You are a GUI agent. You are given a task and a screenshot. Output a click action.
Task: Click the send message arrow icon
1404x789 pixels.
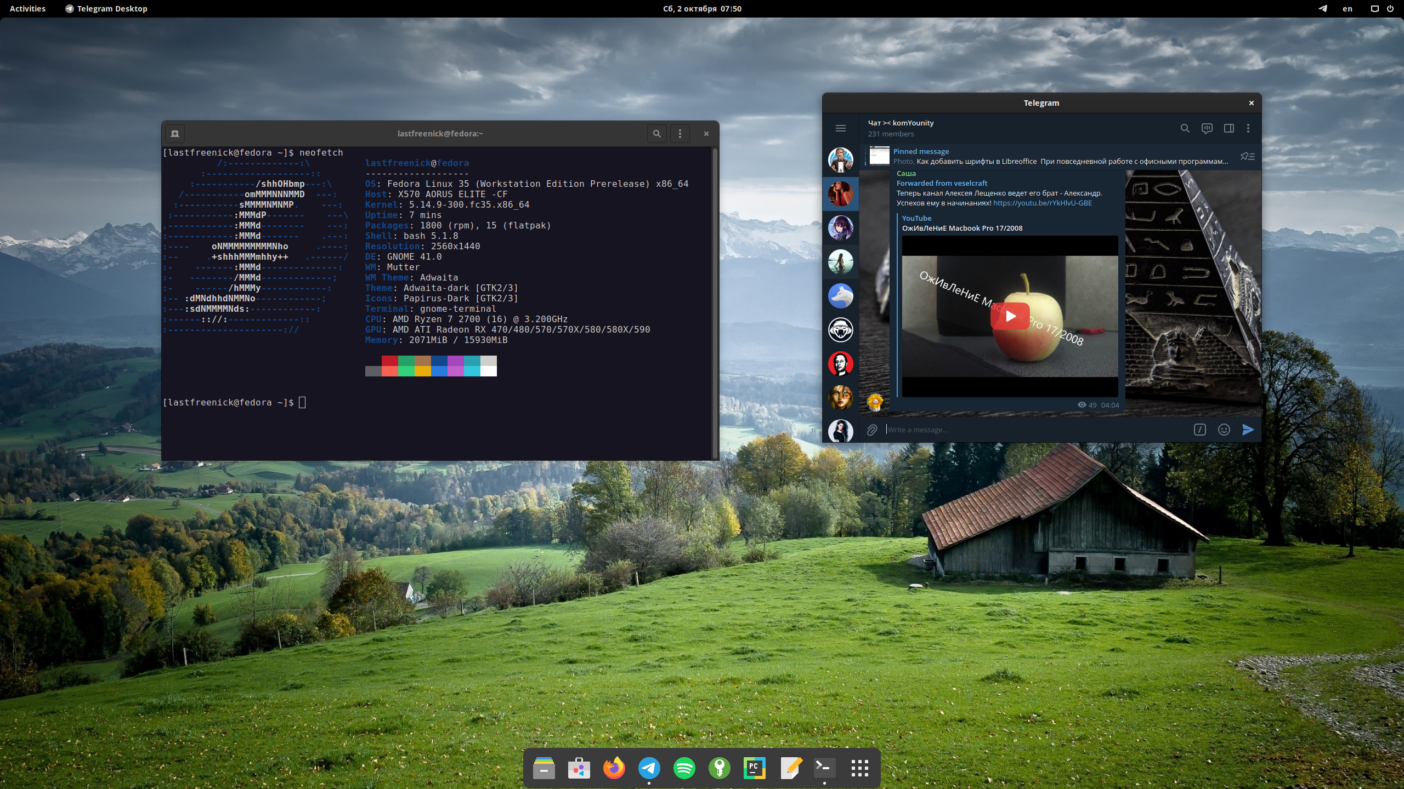point(1248,430)
